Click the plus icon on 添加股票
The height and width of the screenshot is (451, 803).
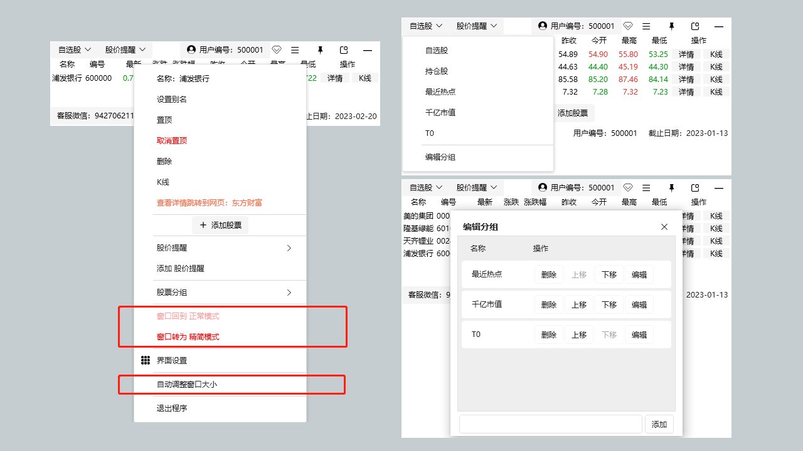coord(202,225)
